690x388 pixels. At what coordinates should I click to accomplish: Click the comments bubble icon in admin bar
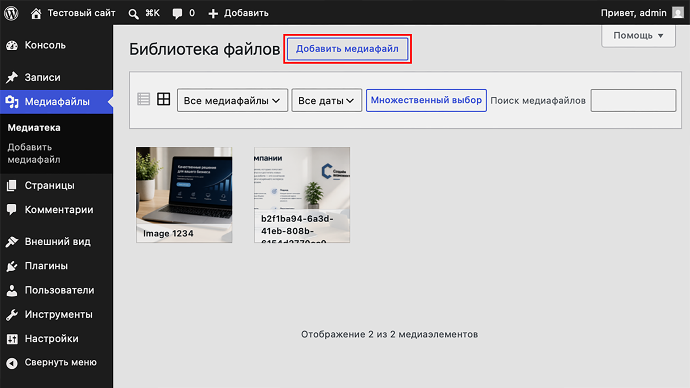(177, 13)
